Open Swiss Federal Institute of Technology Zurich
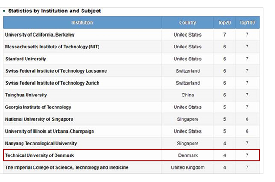The width and height of the screenshot is (275, 182). (x=52, y=83)
